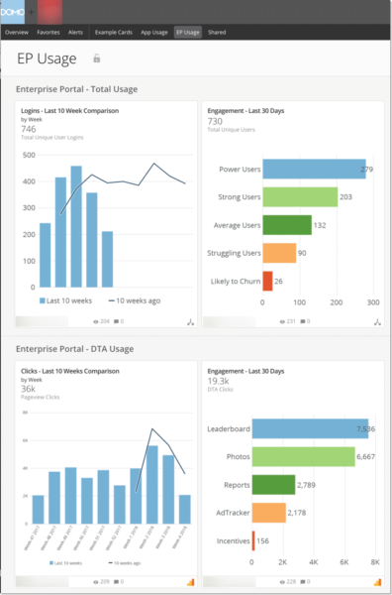Viewport: 392px width, 595px height.
Task: Toggle 'Last 10 weeks' legend on Logins chart
Action: click(x=66, y=300)
